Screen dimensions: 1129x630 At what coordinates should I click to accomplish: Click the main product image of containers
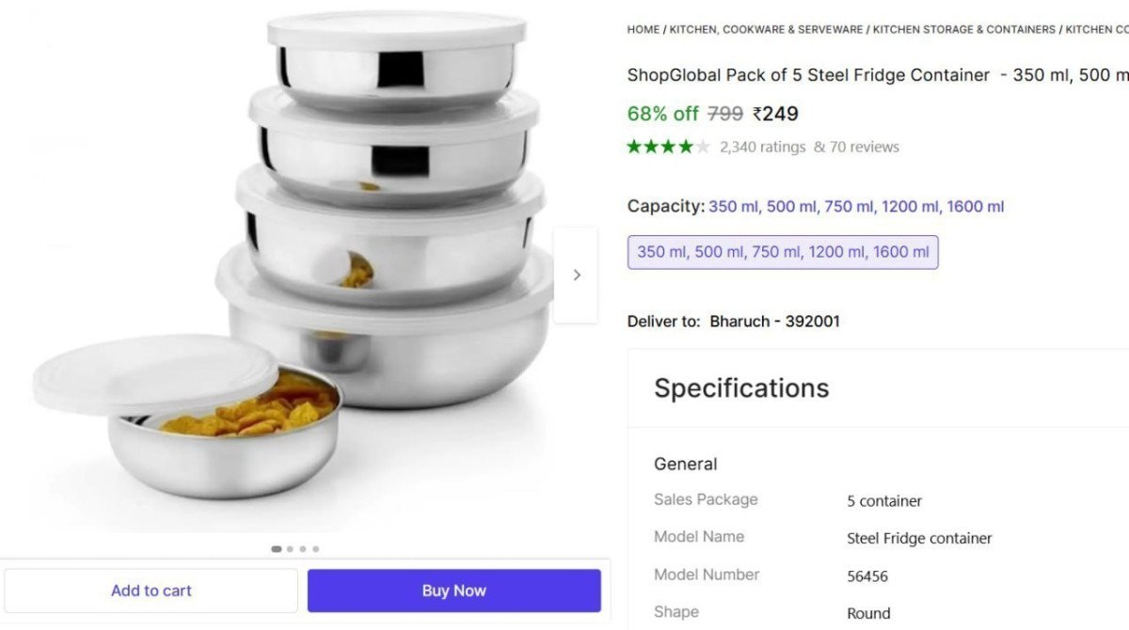tap(301, 263)
